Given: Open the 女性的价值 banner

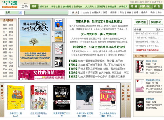Looking at the screenshot, I should coord(42,75).
